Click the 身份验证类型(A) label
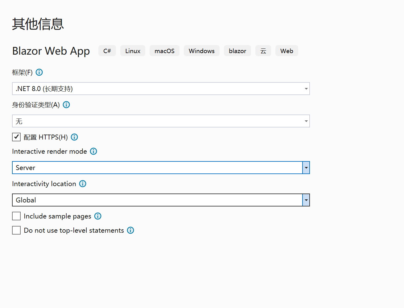 tap(36, 105)
